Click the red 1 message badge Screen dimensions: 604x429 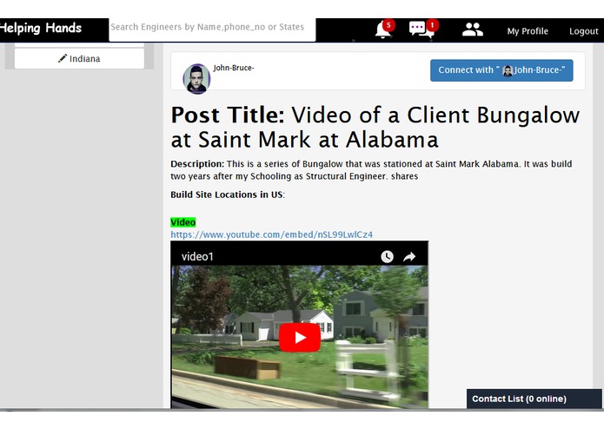click(432, 25)
